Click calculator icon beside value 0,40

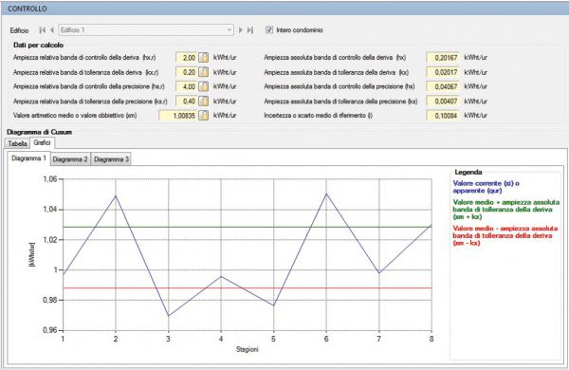pos(204,101)
